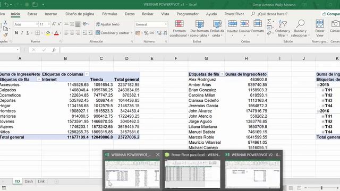The image size is (340, 191).
Task: Adjust the zoom slider handle
Action: click(x=321, y=188)
